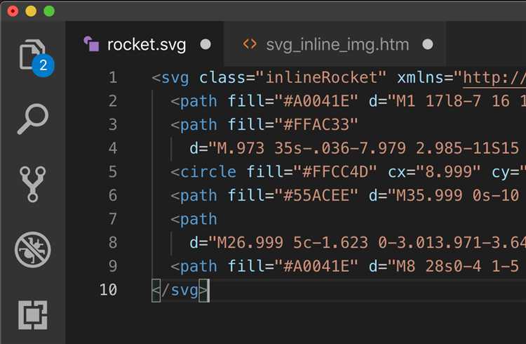The width and height of the screenshot is (526, 344).
Task: Click the HTML file icon on svg_inline_img tab
Action: point(249,44)
